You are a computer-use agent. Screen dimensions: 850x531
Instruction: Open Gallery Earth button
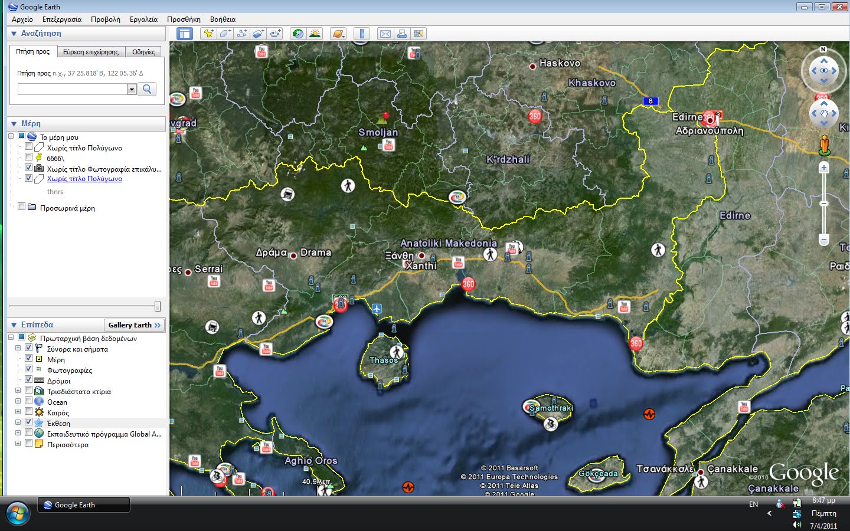(135, 325)
